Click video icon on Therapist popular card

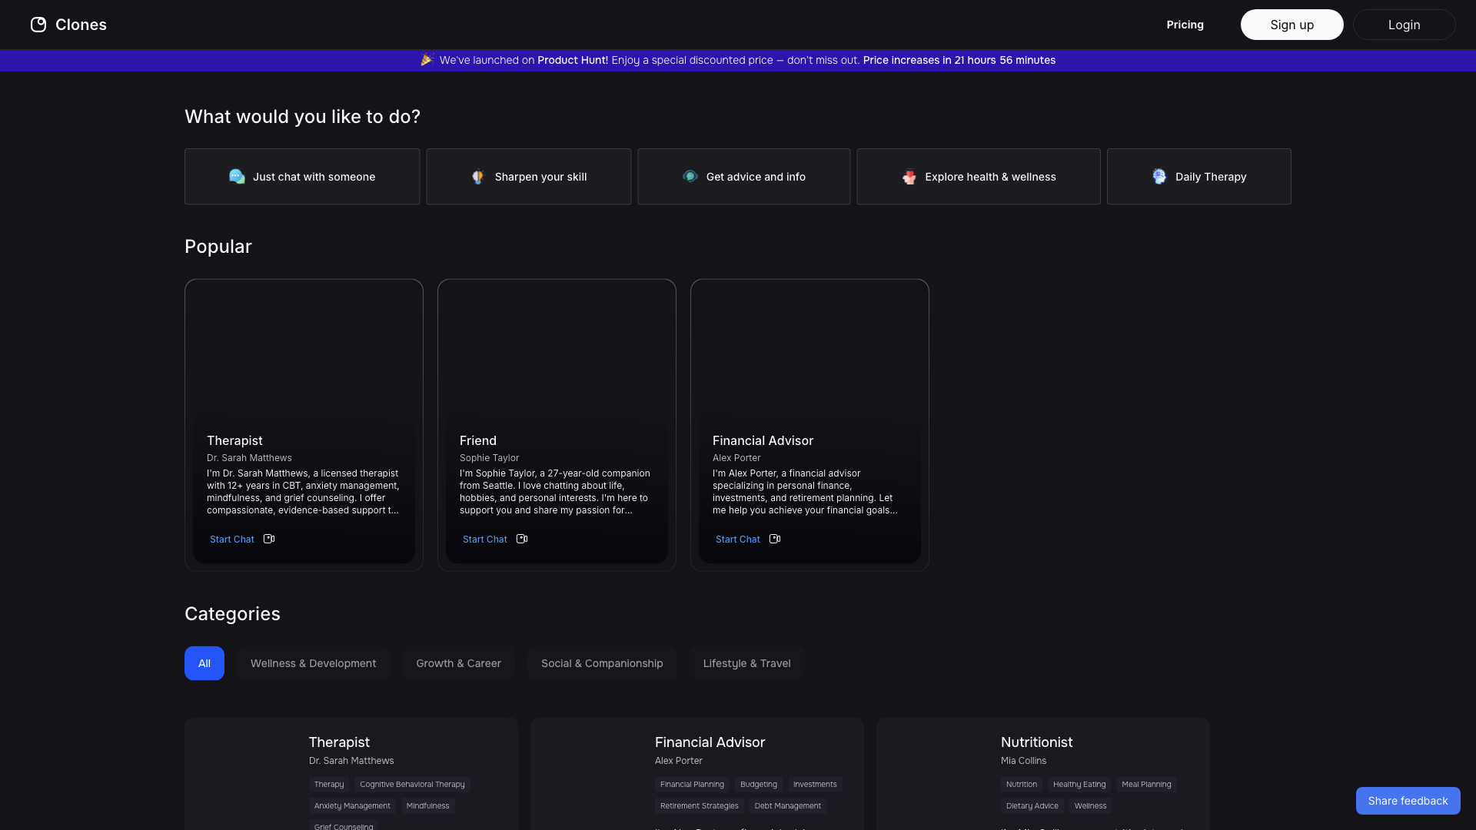269,539
